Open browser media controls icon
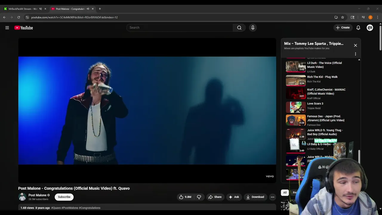Screen dimensions: 382x215 pos(363,17)
